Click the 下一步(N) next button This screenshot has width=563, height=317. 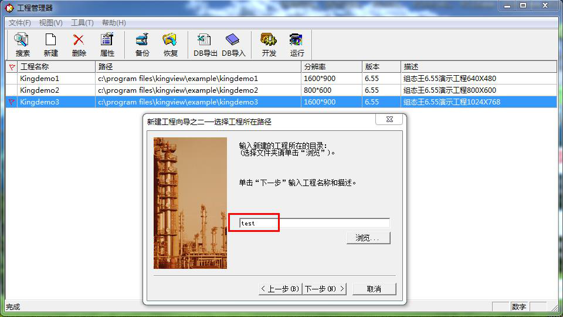[x=325, y=289]
